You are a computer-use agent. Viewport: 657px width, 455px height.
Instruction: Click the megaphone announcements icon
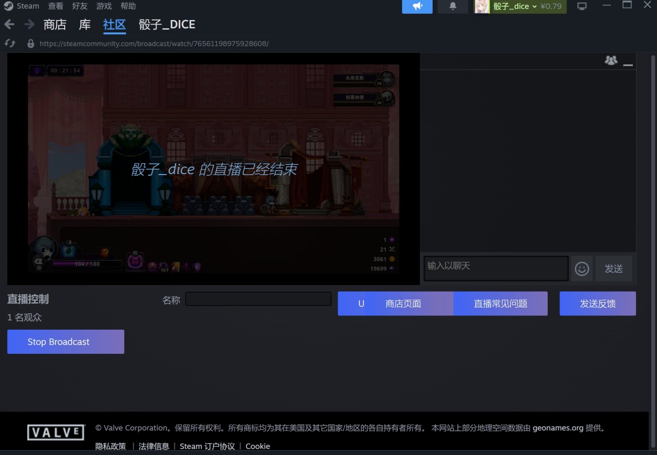click(x=417, y=6)
